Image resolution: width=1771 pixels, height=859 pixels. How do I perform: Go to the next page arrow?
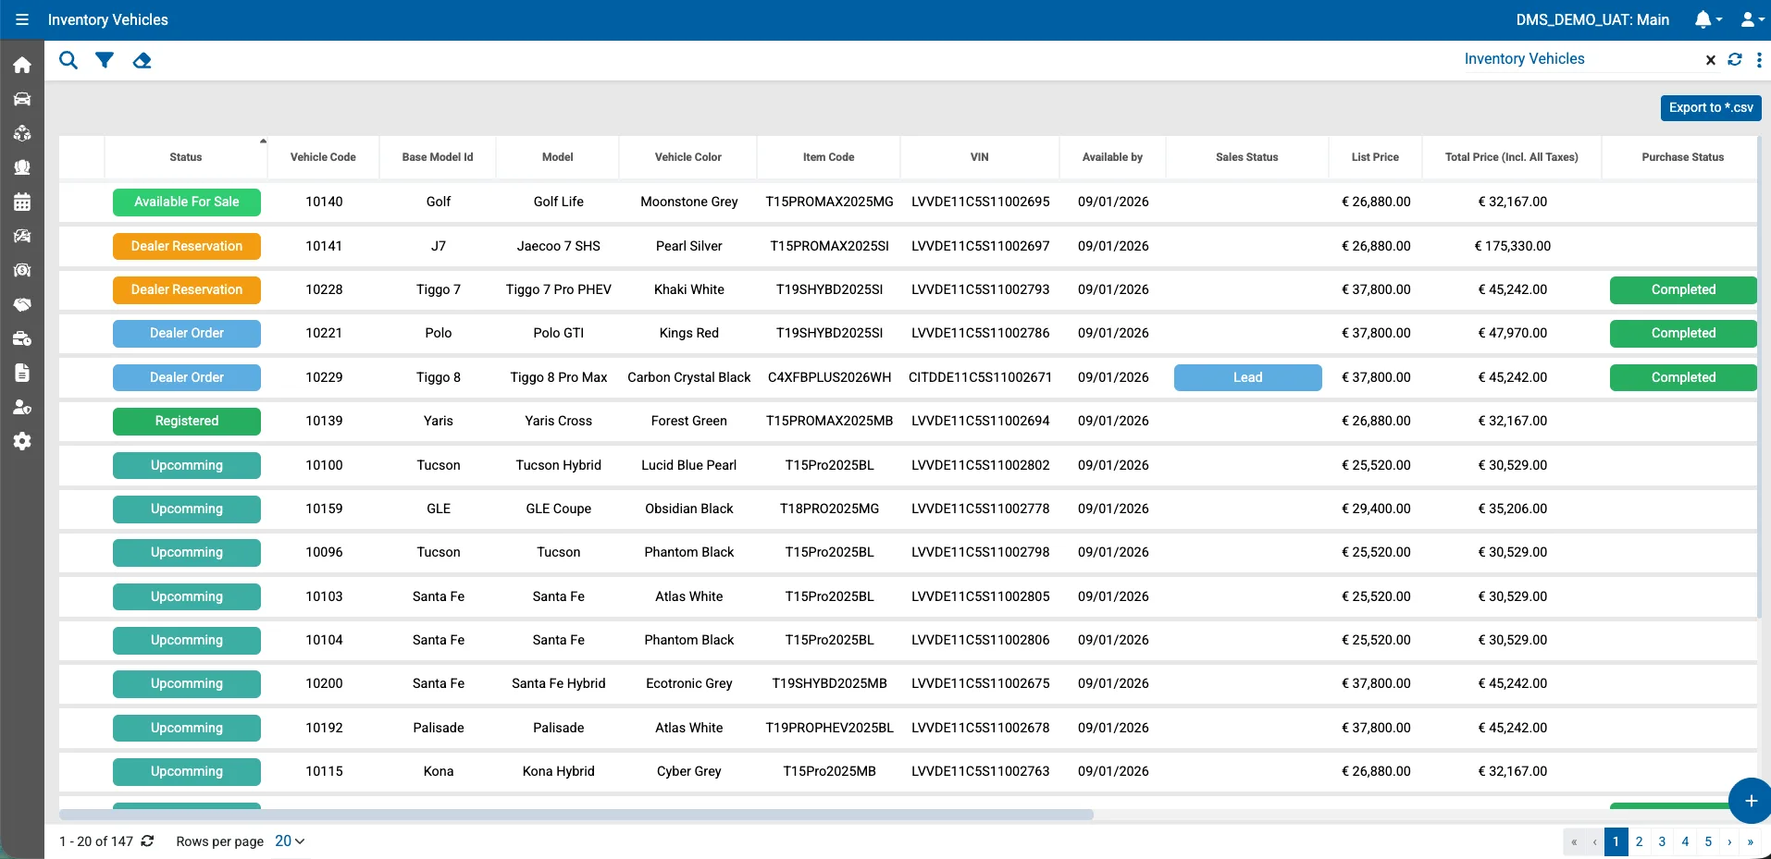pos(1729,841)
